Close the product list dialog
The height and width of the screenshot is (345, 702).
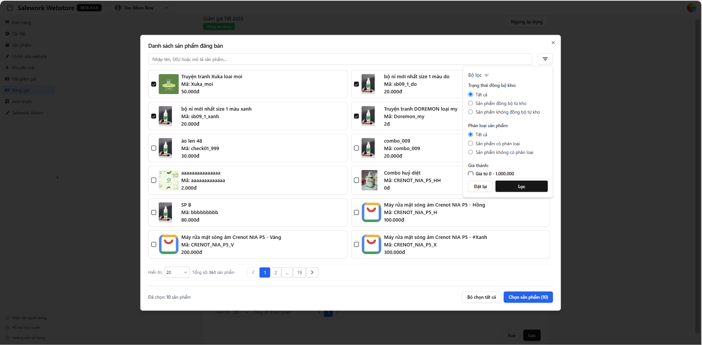(x=553, y=43)
